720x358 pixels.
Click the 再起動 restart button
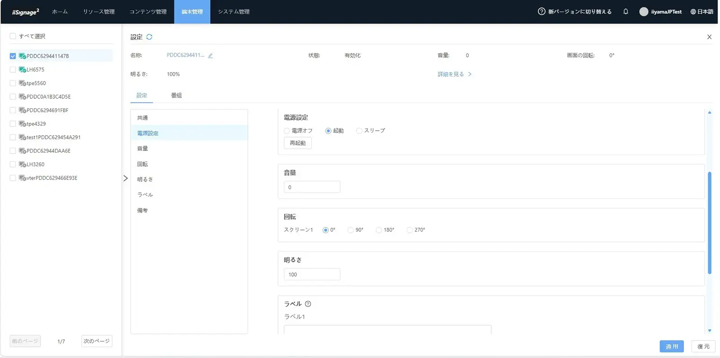(x=298, y=143)
